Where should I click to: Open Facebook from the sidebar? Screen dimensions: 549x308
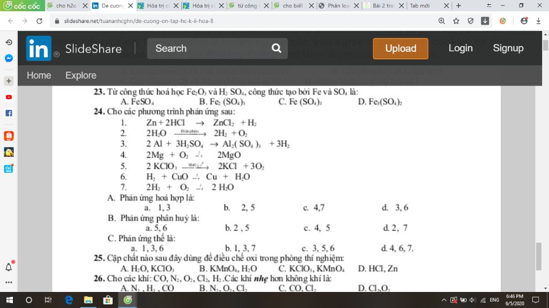point(9,113)
